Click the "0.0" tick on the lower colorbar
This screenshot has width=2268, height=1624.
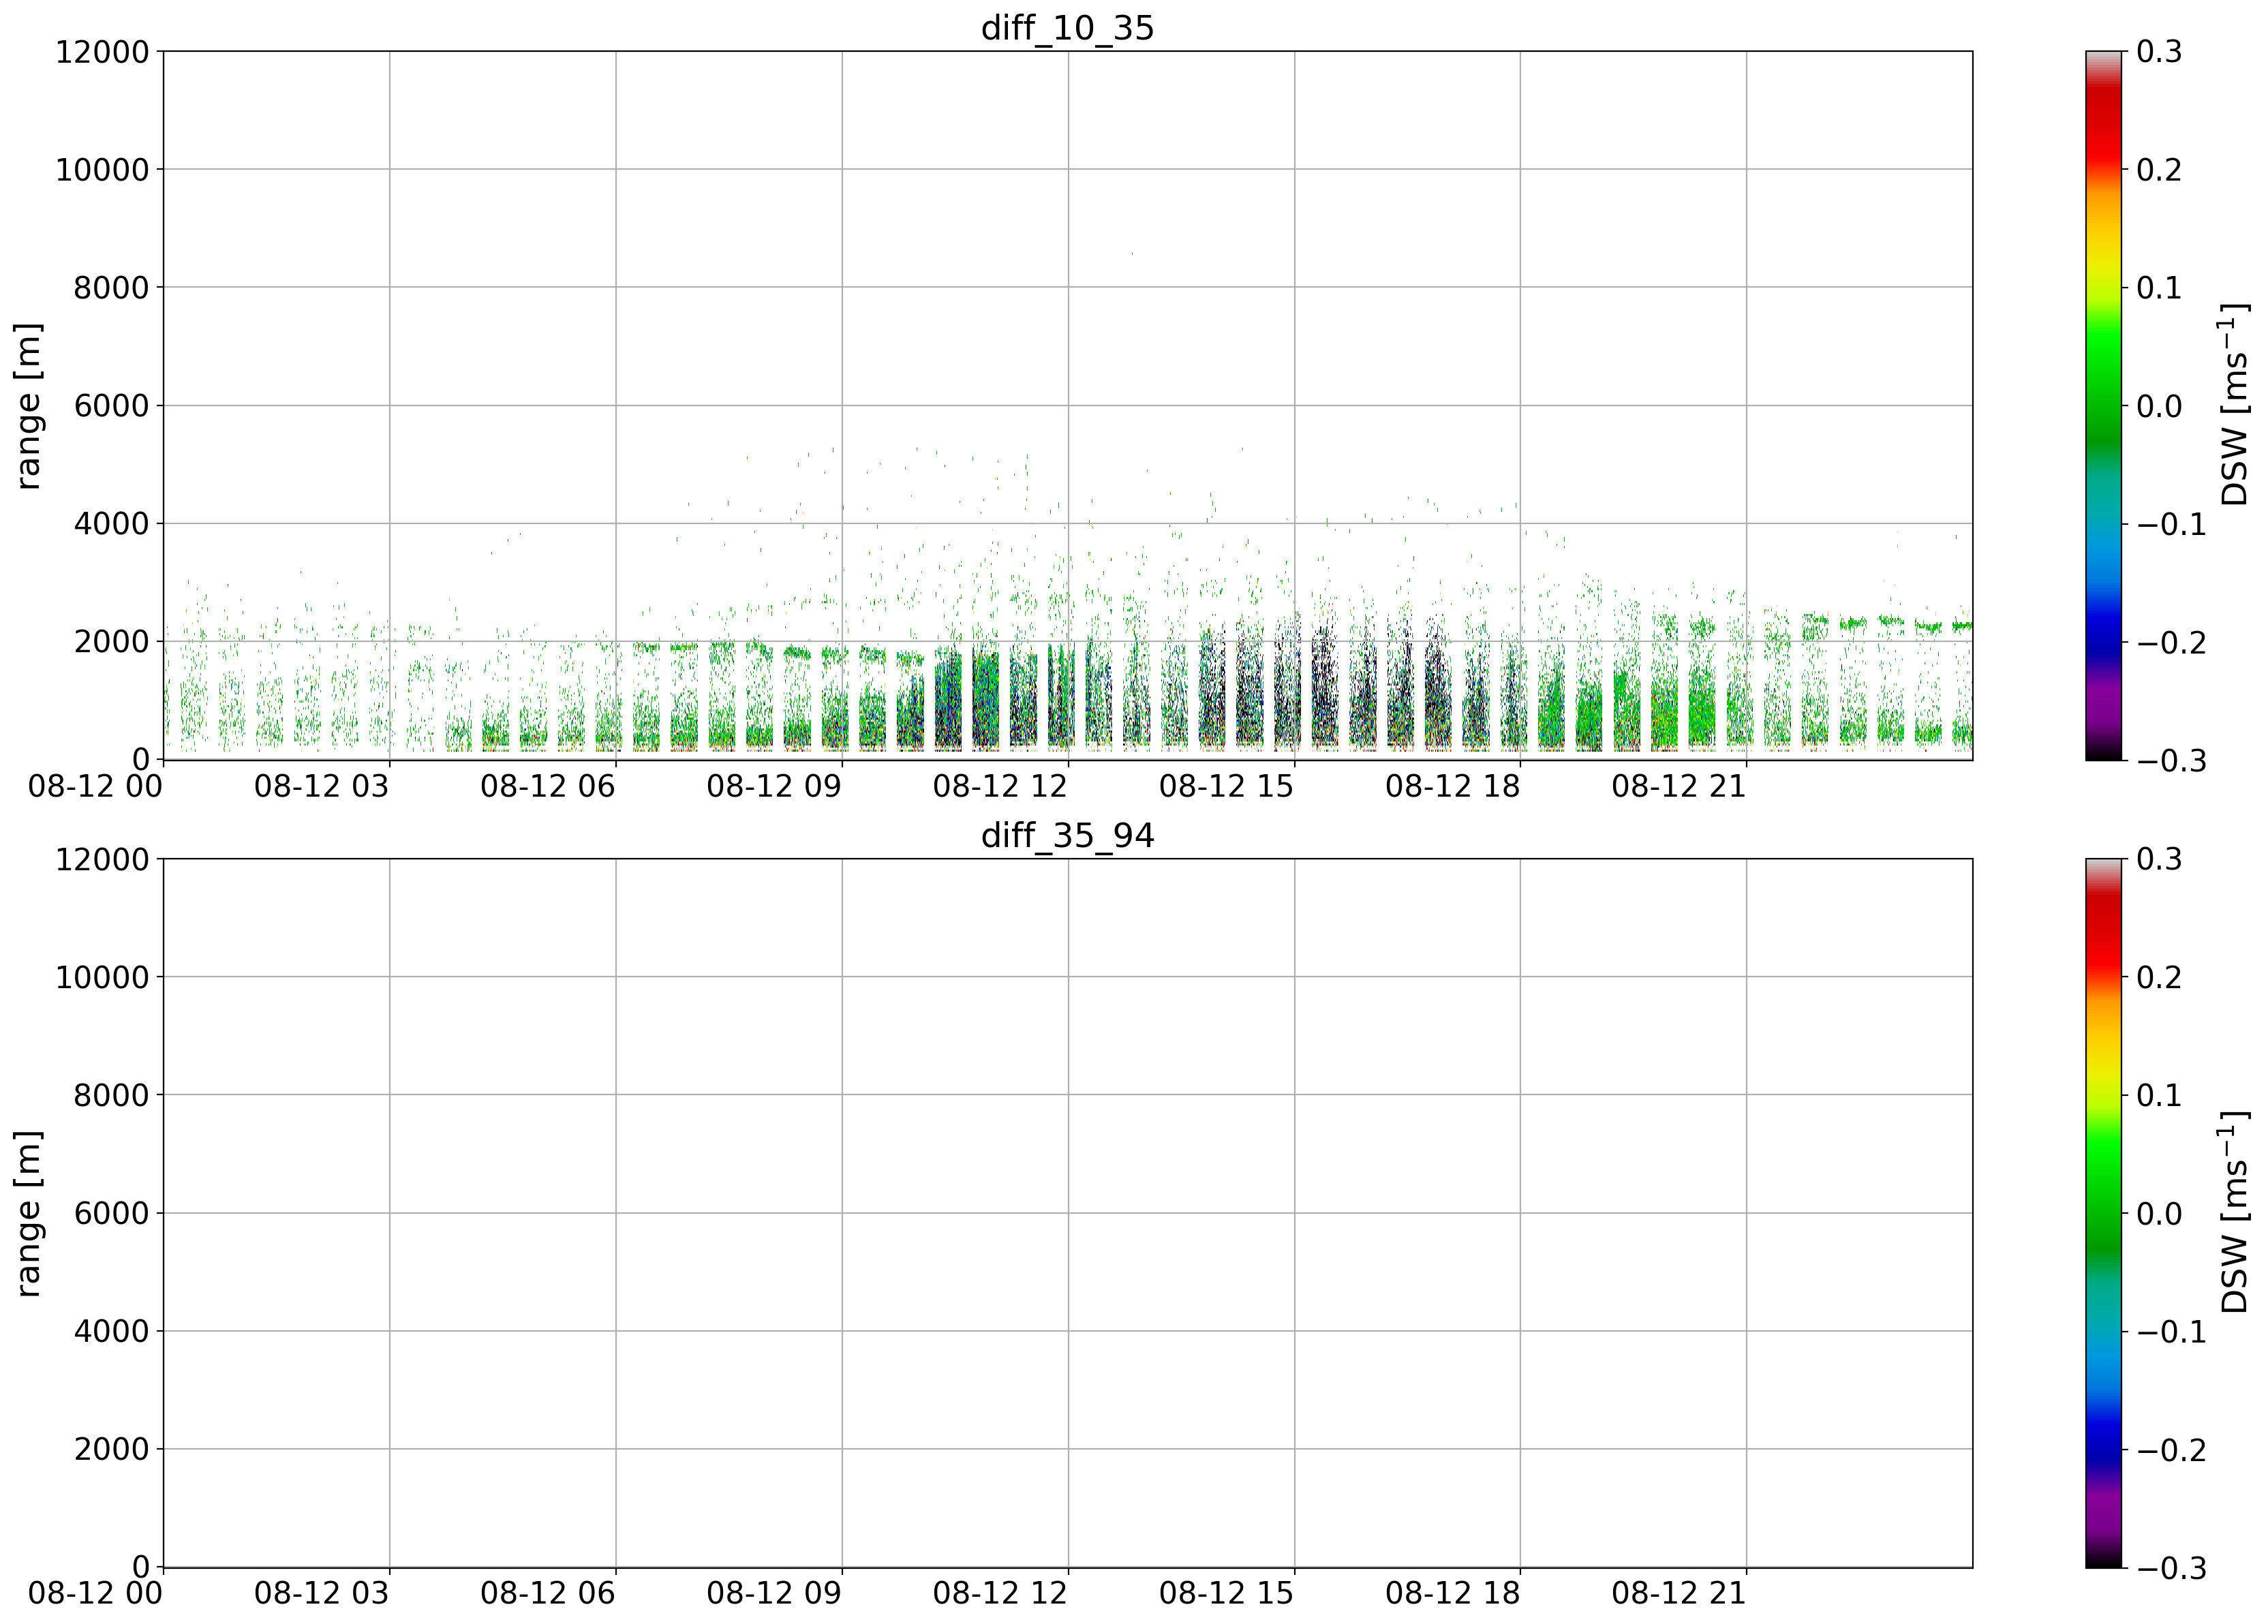(x=2160, y=1214)
